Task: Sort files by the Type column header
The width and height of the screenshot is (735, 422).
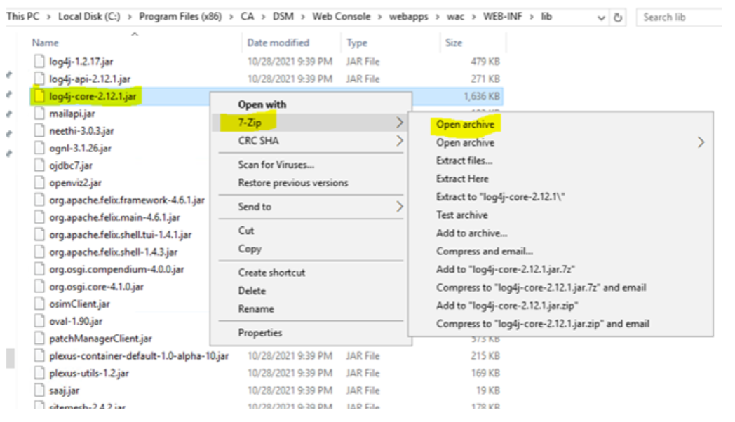Action: point(357,43)
